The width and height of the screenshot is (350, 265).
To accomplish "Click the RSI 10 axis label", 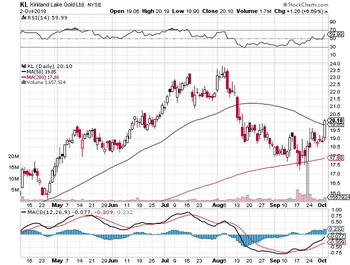I will 332,55.
